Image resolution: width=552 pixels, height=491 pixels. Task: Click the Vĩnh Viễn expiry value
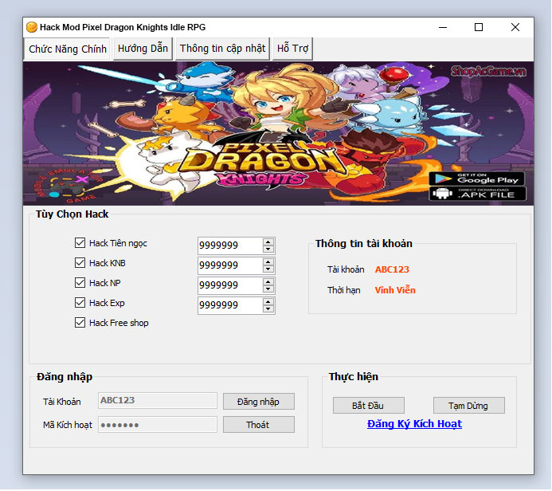pyautogui.click(x=395, y=290)
